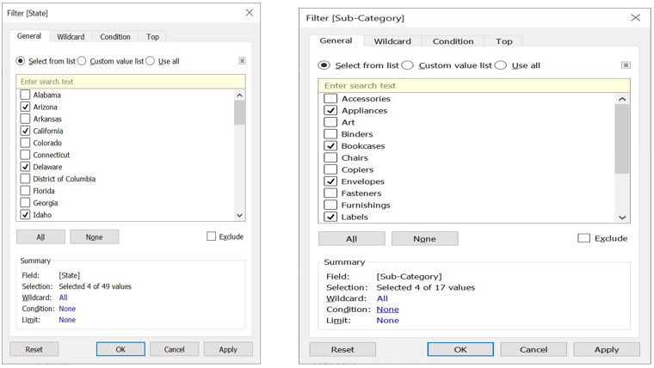Confirm Sub-Category filter with OK
654x368 pixels.
tap(460, 349)
